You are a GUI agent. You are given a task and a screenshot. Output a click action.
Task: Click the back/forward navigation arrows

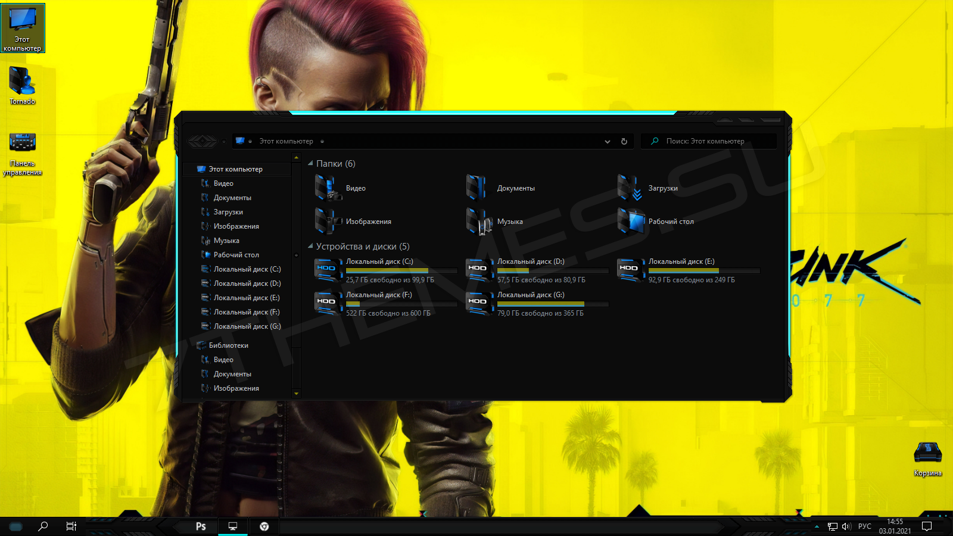pos(203,141)
